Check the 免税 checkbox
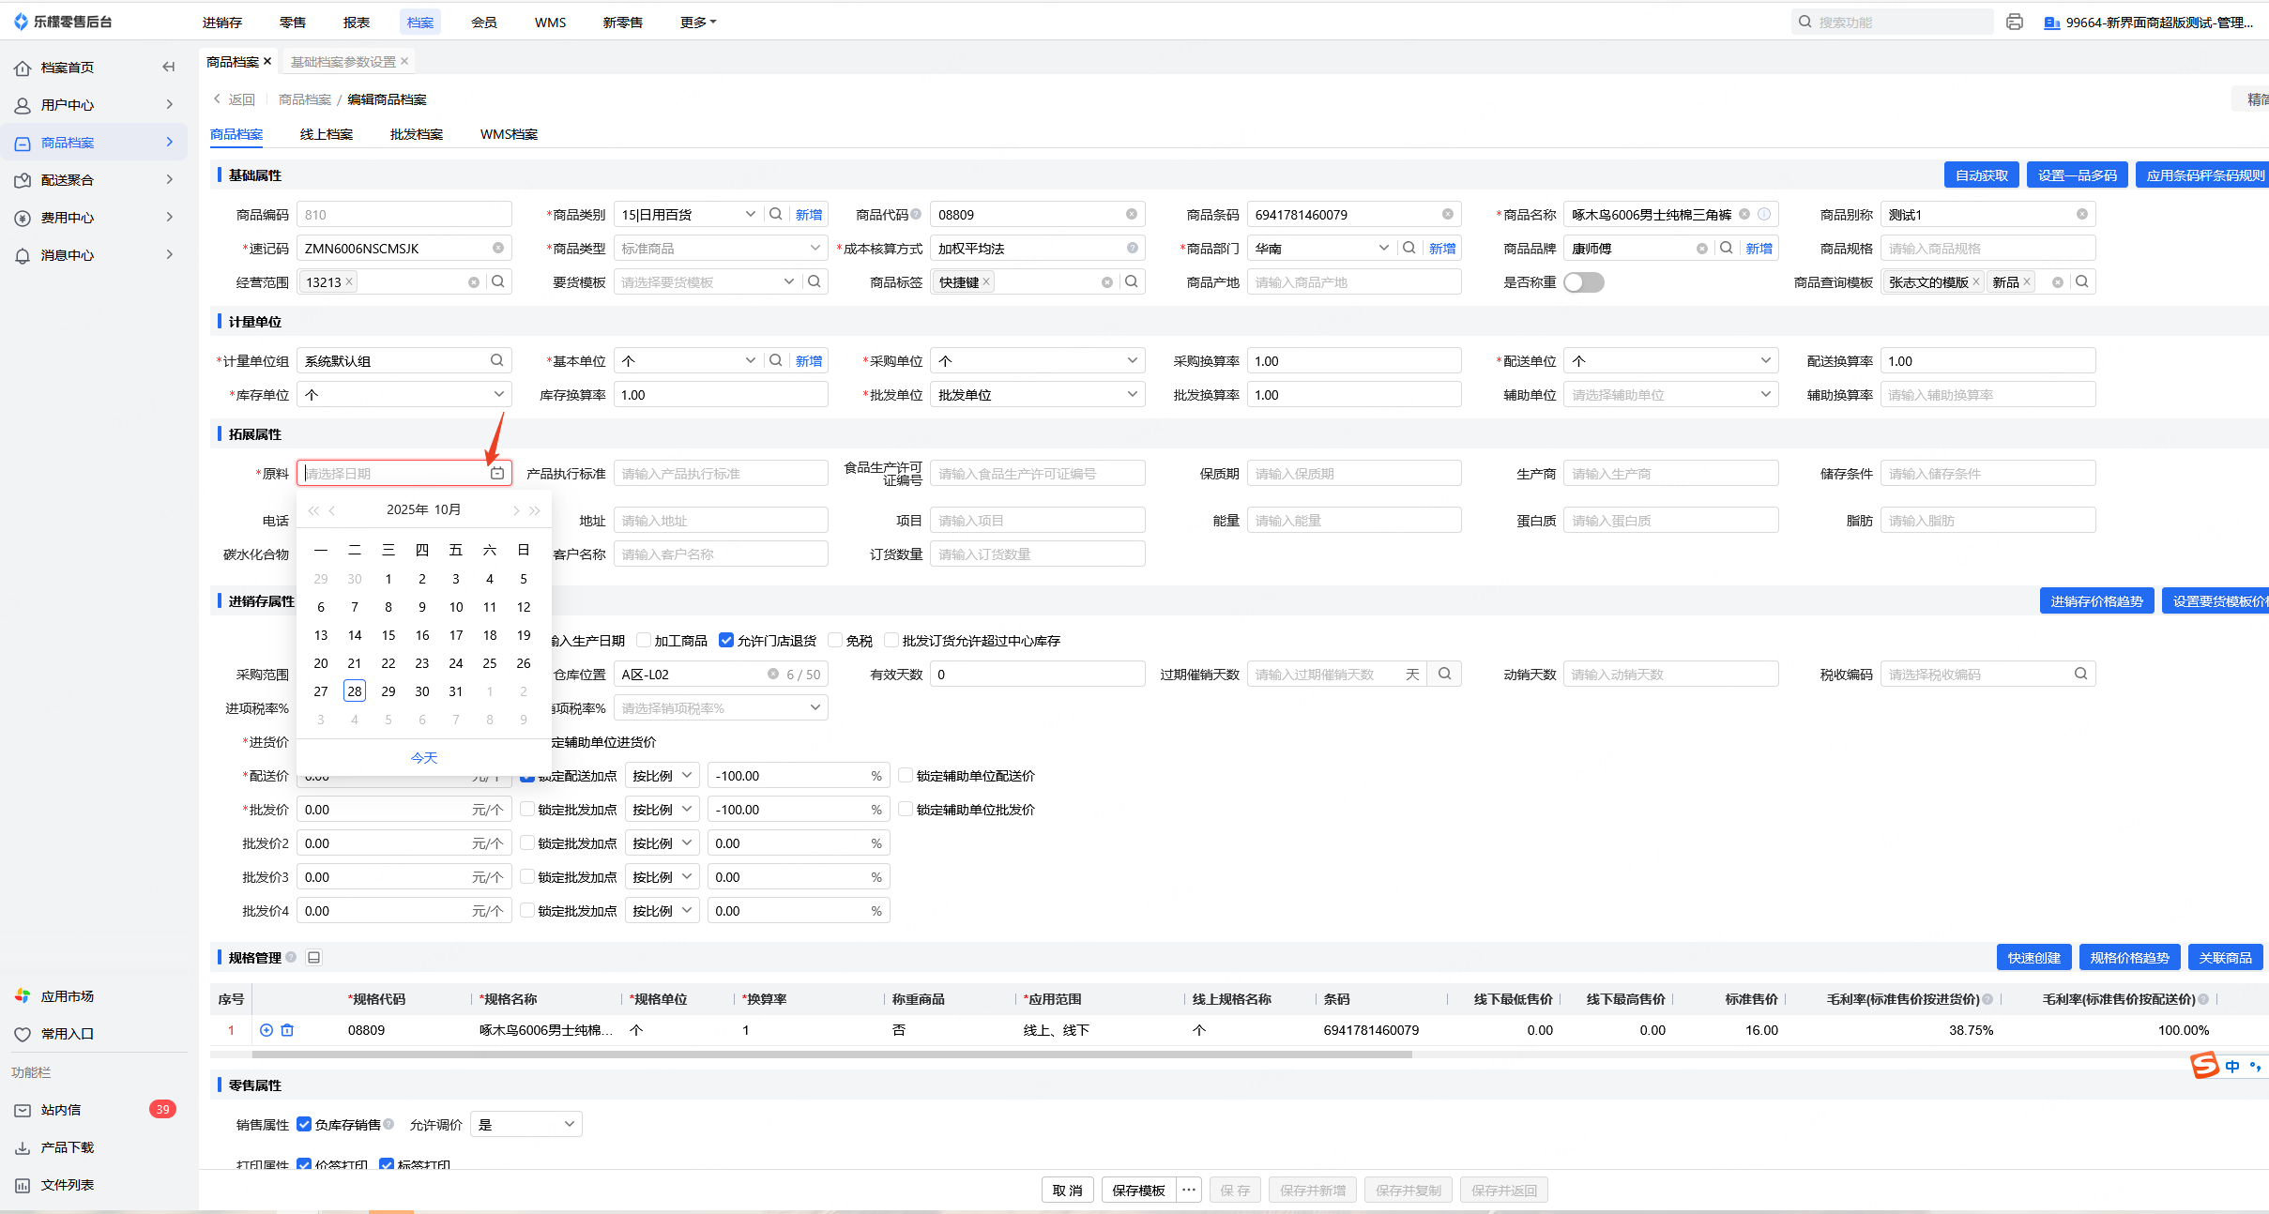This screenshot has height=1214, width=2269. point(835,641)
